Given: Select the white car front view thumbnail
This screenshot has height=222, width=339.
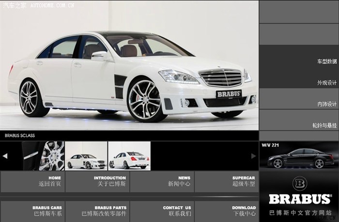Looking at the screenshot, I should [x=86, y=156].
